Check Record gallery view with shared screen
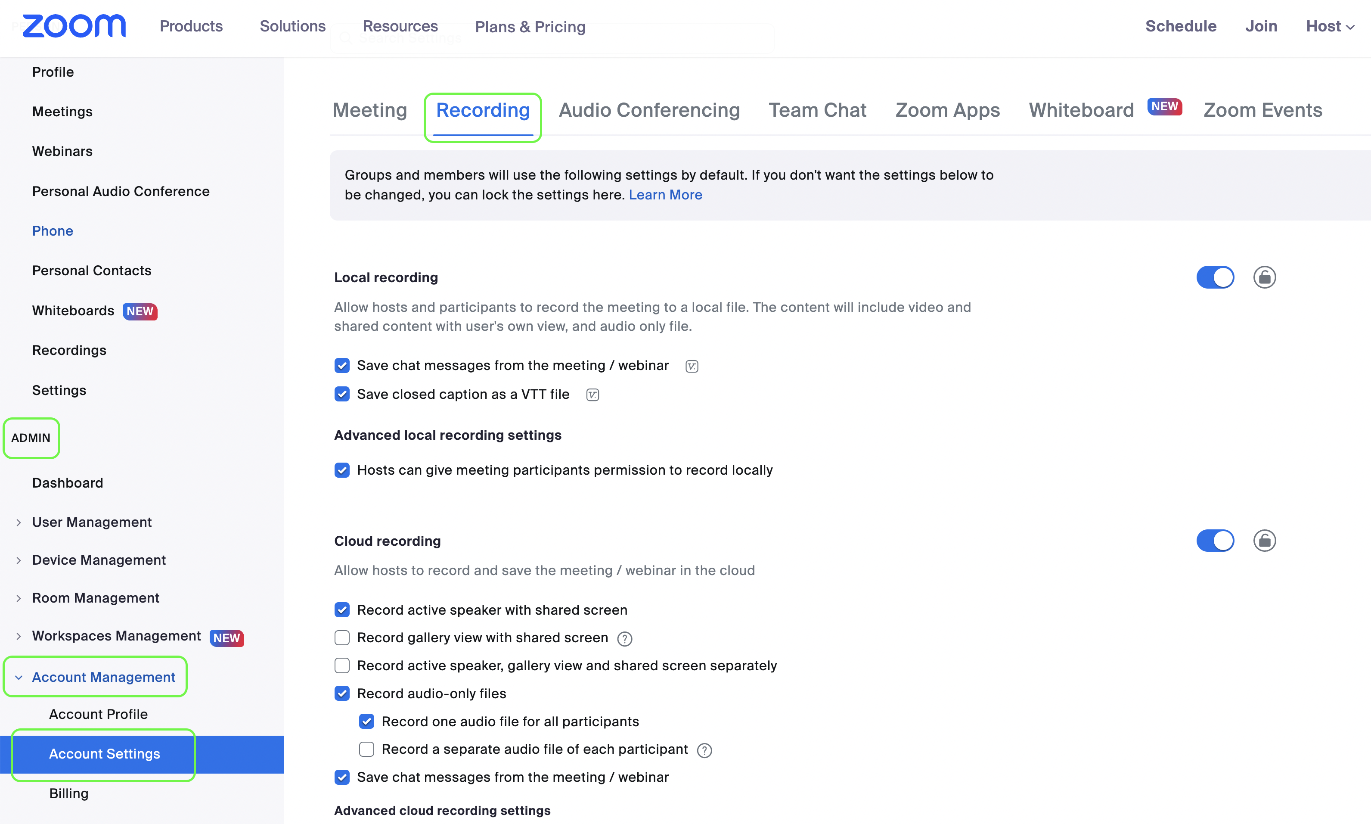This screenshot has height=824, width=1371. pos(342,638)
